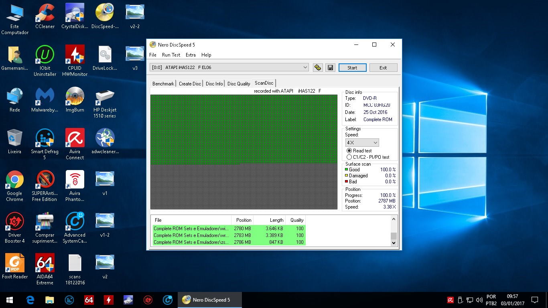Switch to the Disc Quality tab

coord(239,84)
